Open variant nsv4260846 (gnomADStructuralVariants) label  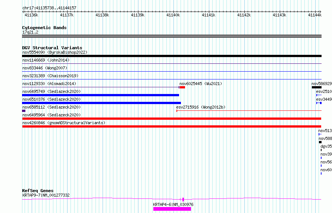64,123
